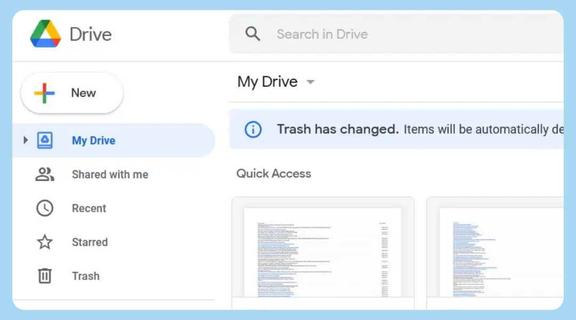
Task: Open the My Drive breadcrumb dropdown arrow
Action: pos(310,82)
